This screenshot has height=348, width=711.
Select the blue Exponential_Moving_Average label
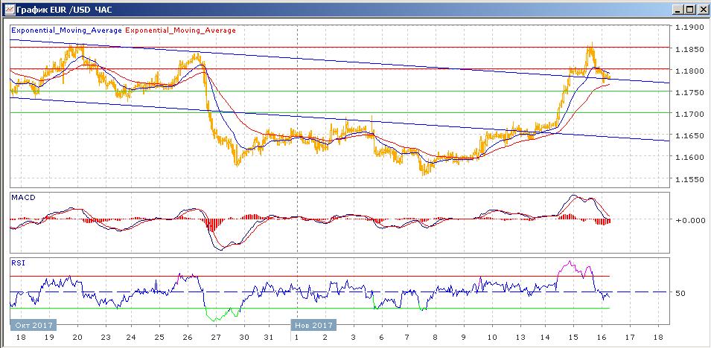pyautogui.click(x=67, y=30)
